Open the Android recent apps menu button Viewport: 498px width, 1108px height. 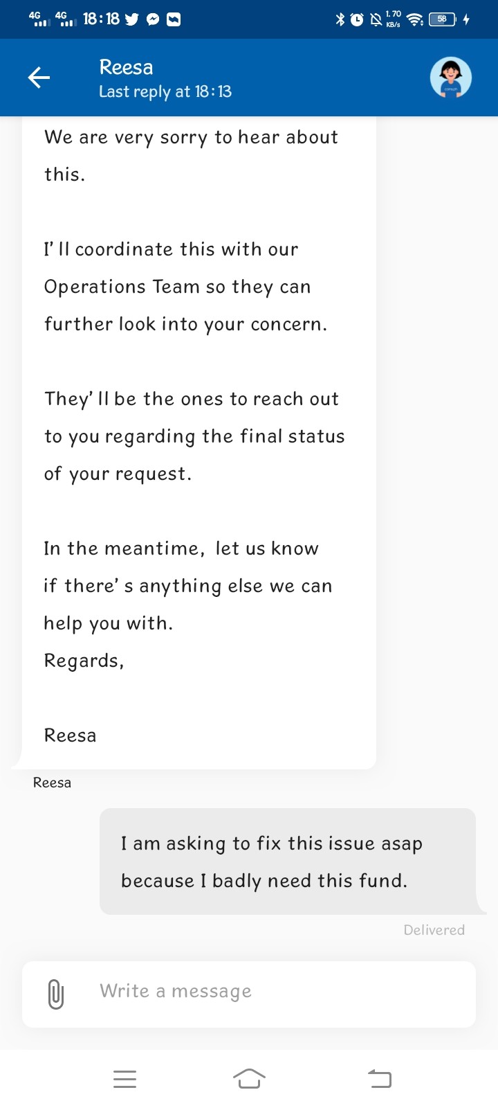click(124, 1079)
